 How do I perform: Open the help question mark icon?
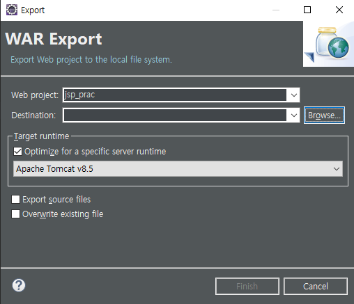[19, 285]
